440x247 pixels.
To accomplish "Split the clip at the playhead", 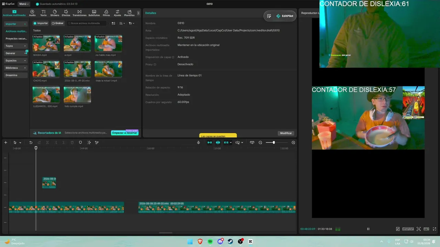I will (47, 142).
